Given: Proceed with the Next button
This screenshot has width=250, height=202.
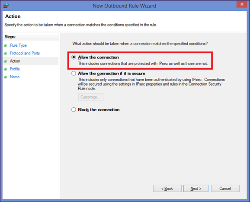Looking at the screenshot, I should click(x=196, y=189).
